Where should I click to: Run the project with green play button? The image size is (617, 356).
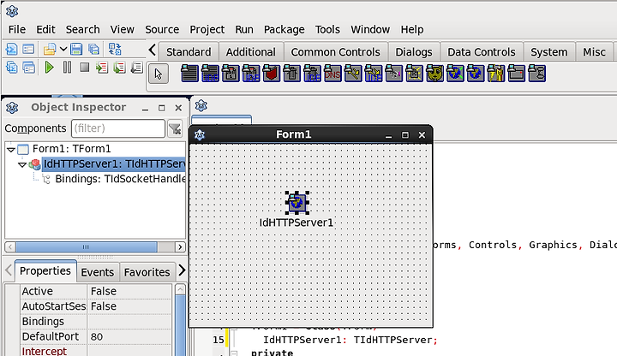49,68
